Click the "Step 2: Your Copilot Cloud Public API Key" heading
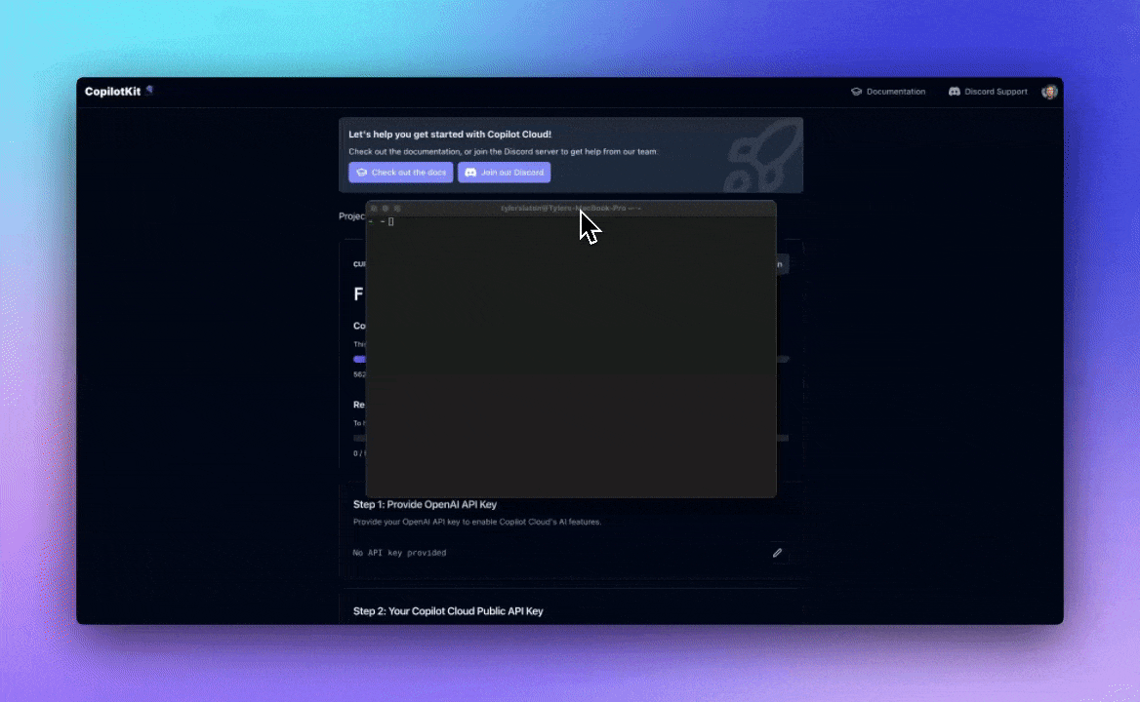Image resolution: width=1140 pixels, height=702 pixels. pos(448,611)
